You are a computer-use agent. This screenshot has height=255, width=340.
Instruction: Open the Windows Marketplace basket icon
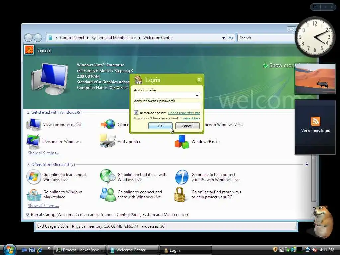(34, 195)
